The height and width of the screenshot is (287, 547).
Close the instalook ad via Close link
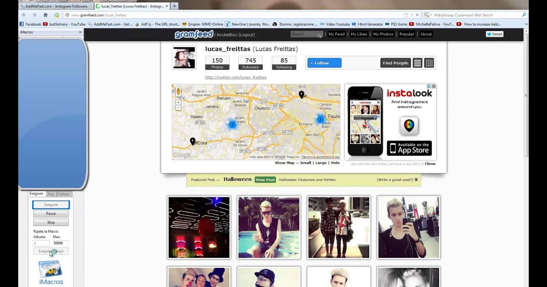point(430,164)
